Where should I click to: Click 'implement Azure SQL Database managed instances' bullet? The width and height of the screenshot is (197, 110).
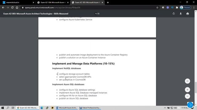click(83, 93)
